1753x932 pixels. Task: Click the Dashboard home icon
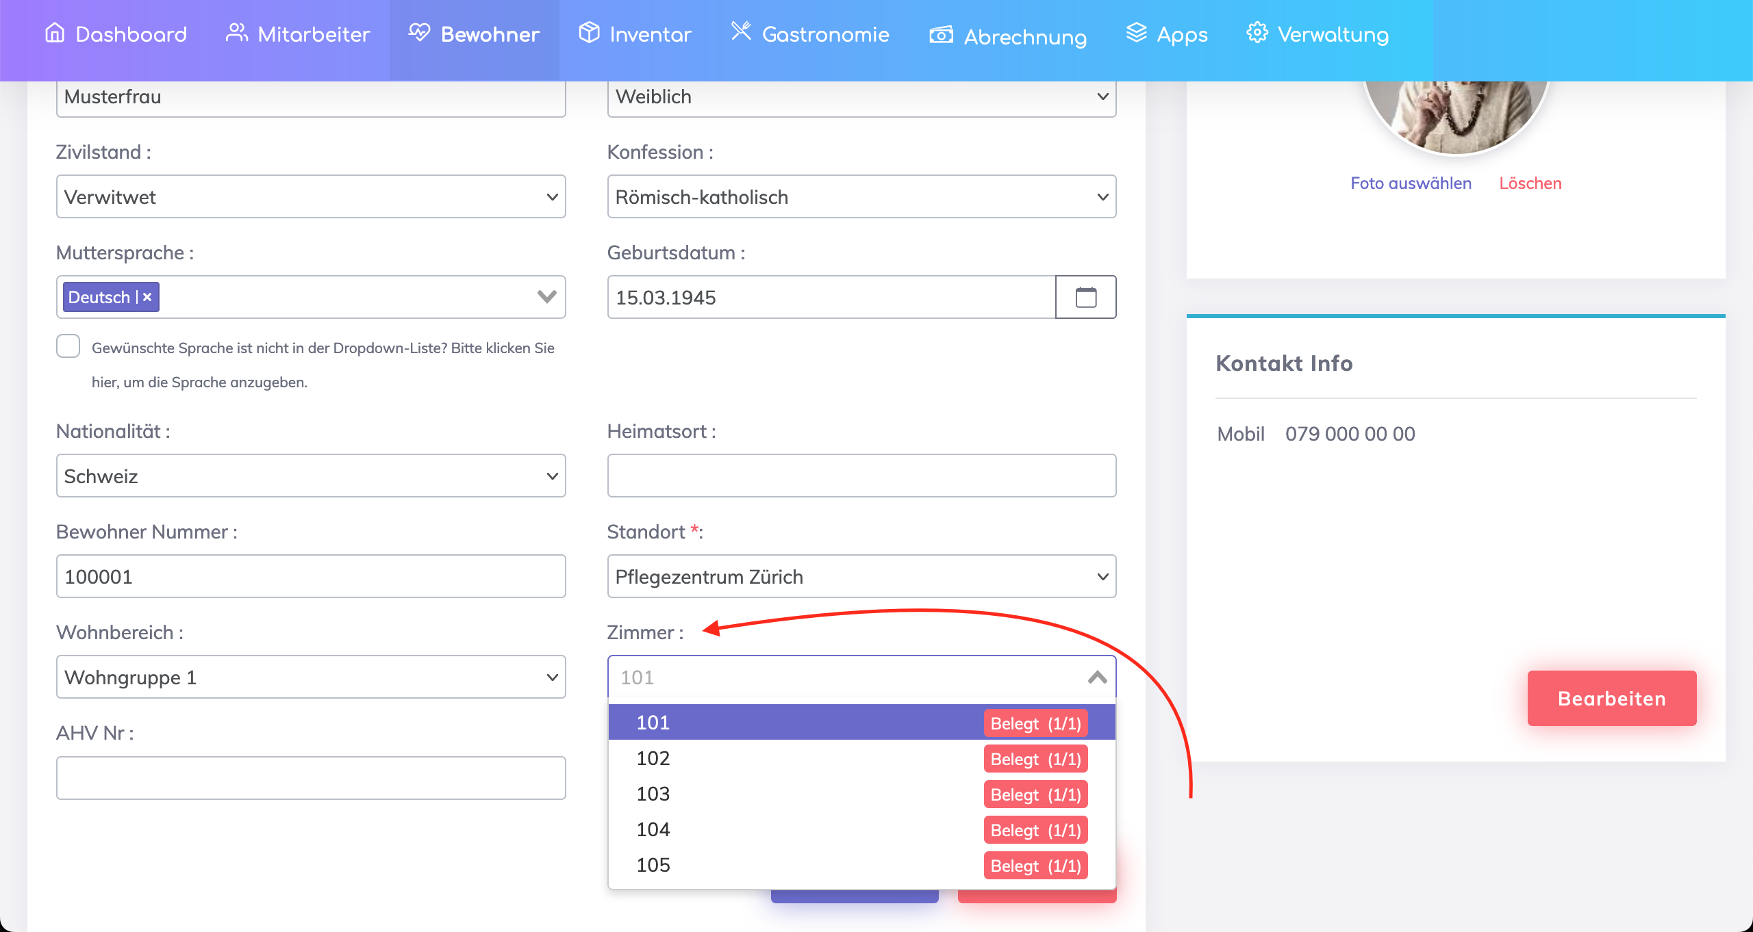[55, 33]
